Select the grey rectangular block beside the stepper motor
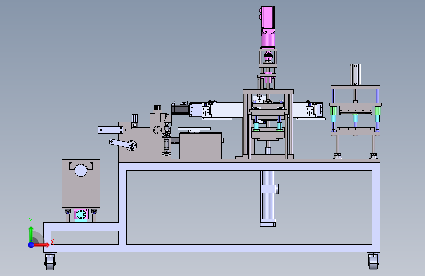Image resolution: width=425 pixels, height=276 pixels. coord(200,145)
